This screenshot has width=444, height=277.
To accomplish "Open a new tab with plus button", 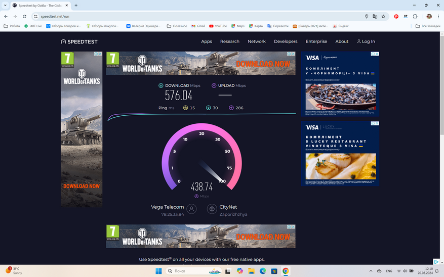I will [x=76, y=6].
